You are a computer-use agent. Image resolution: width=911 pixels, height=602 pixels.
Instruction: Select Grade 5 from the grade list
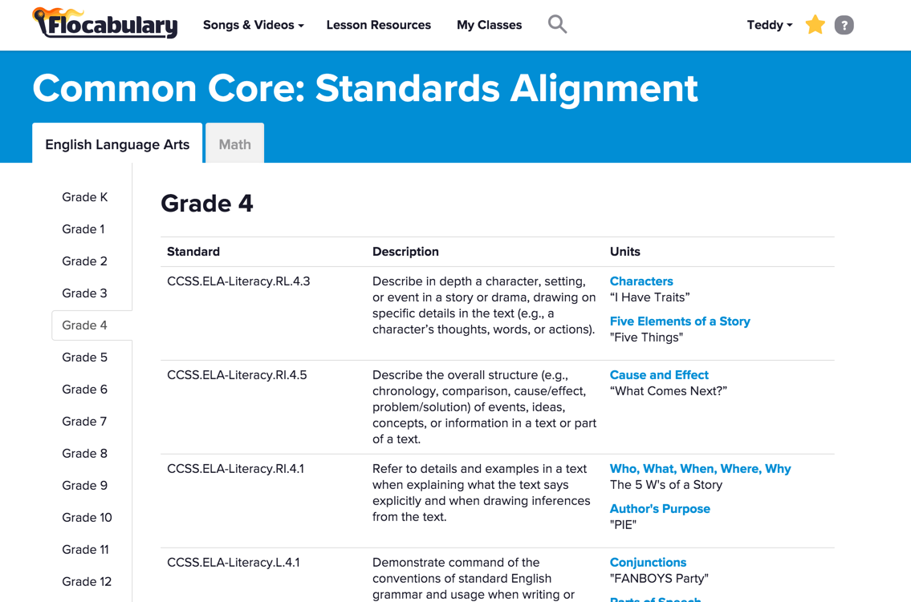[x=85, y=358]
